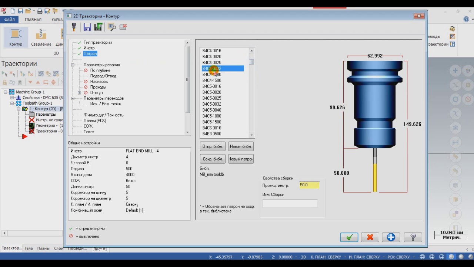474x267 pixels.
Task: Click the Новая библ. button
Action: click(241, 146)
